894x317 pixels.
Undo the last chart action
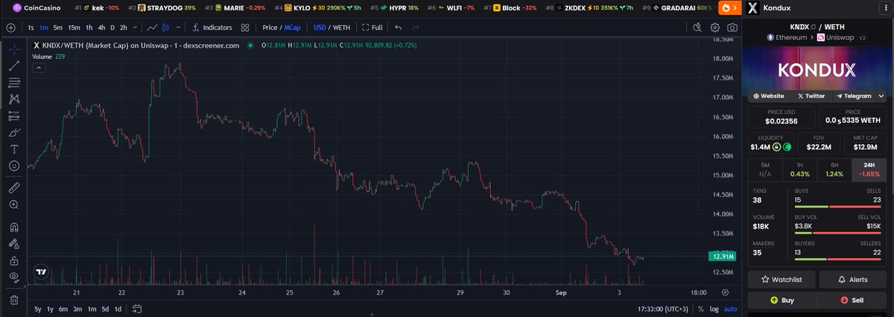pyautogui.click(x=399, y=28)
